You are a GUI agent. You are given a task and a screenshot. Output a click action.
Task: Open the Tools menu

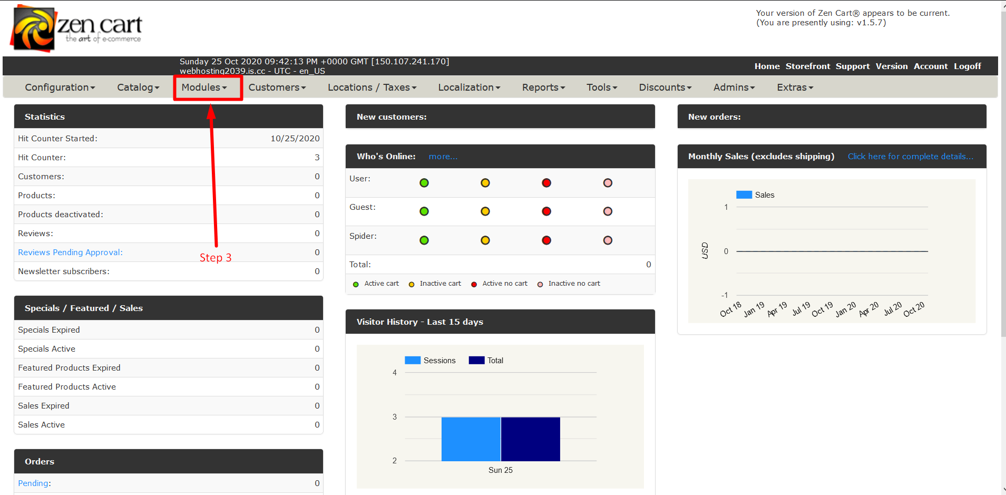pyautogui.click(x=602, y=88)
